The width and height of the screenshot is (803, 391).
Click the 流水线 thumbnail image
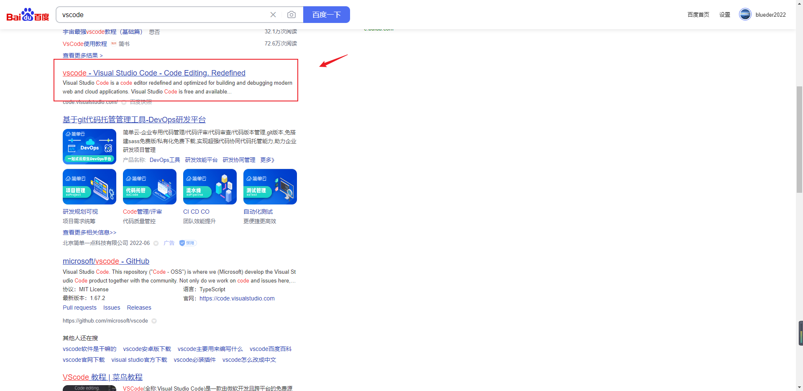pos(210,187)
